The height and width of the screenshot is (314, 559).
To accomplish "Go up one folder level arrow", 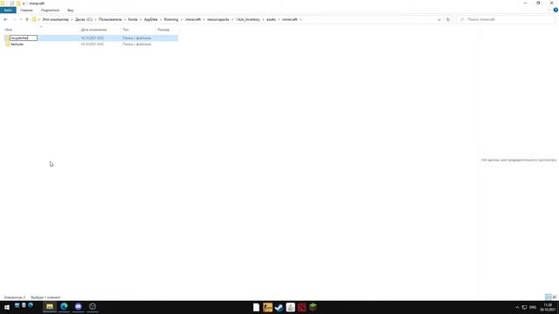I will coord(27,19).
